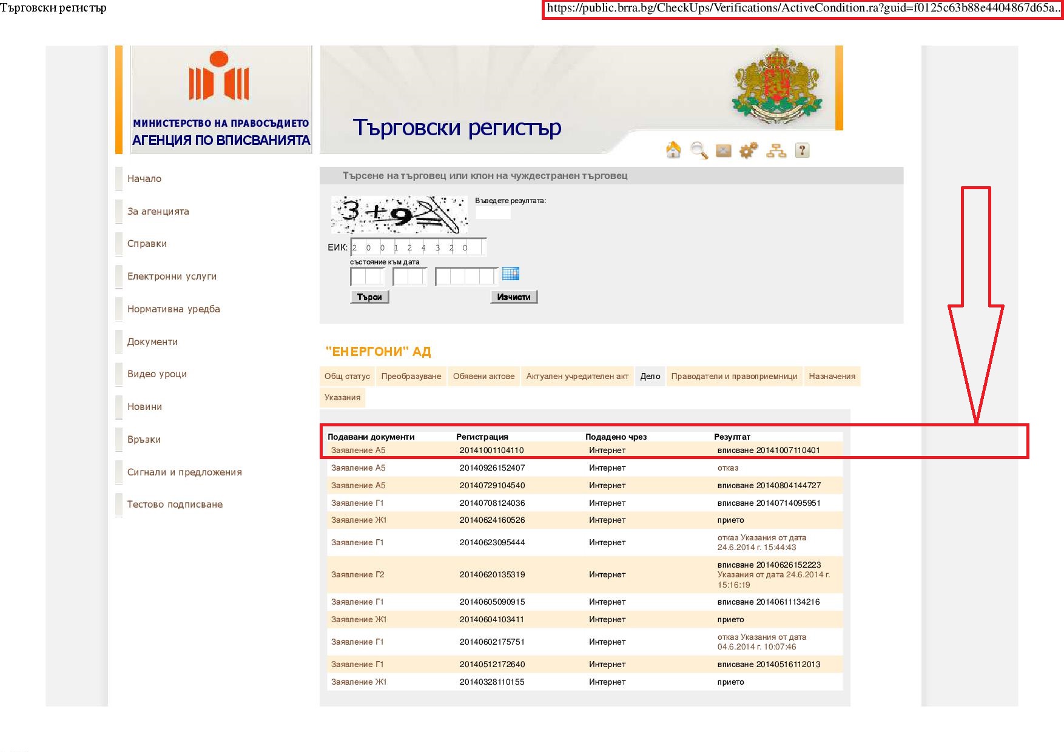The image size is (1064, 752).
Task: Click the captcha result input field
Action: click(x=493, y=213)
